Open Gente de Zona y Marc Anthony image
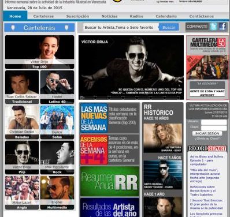This screenshot has width=230, height=217. 207,68
